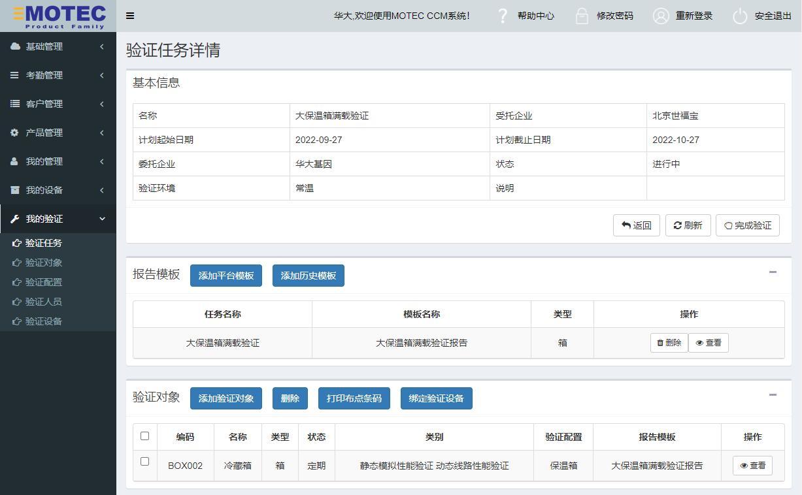Image resolution: width=802 pixels, height=495 pixels.
Task: Click the 安全退出 power icon
Action: pos(739,16)
